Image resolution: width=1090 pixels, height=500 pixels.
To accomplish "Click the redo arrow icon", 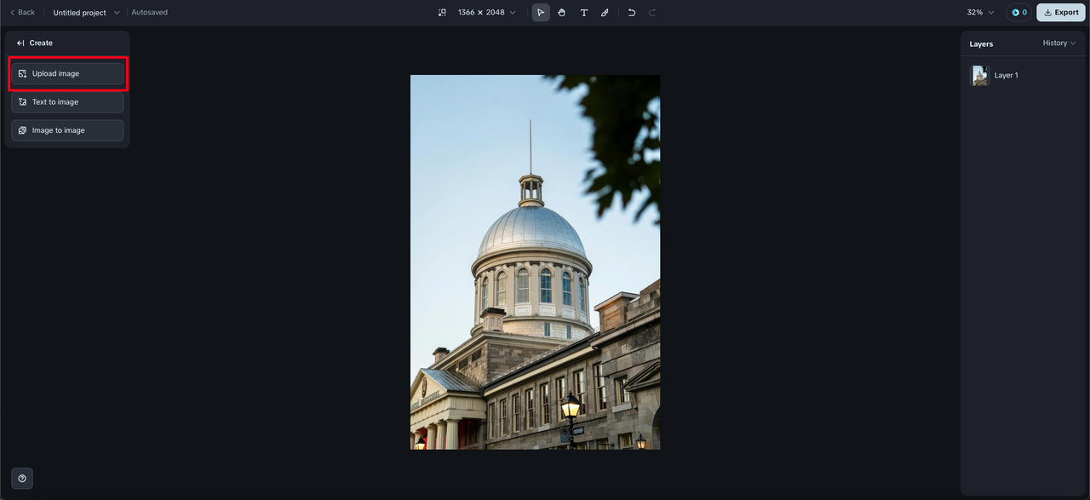I will [652, 13].
